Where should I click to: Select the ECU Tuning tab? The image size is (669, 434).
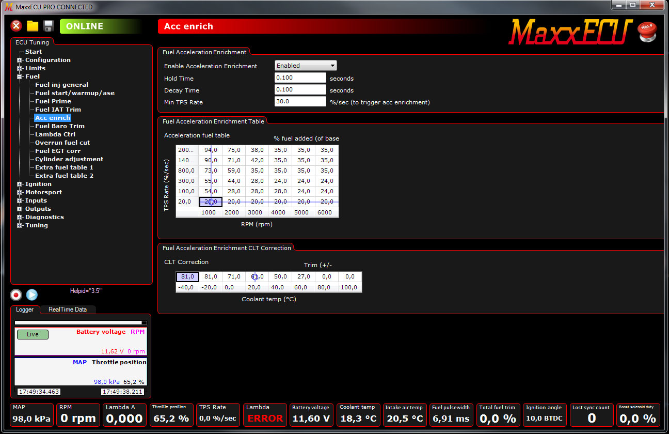coord(32,42)
